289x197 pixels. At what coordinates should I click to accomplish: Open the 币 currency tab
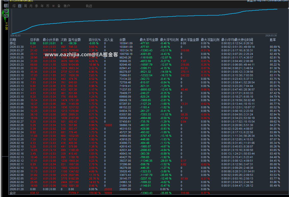48,6
